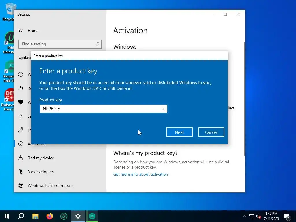Click Next in product key dialog
Image resolution: width=296 pixels, height=222 pixels.
(x=179, y=132)
